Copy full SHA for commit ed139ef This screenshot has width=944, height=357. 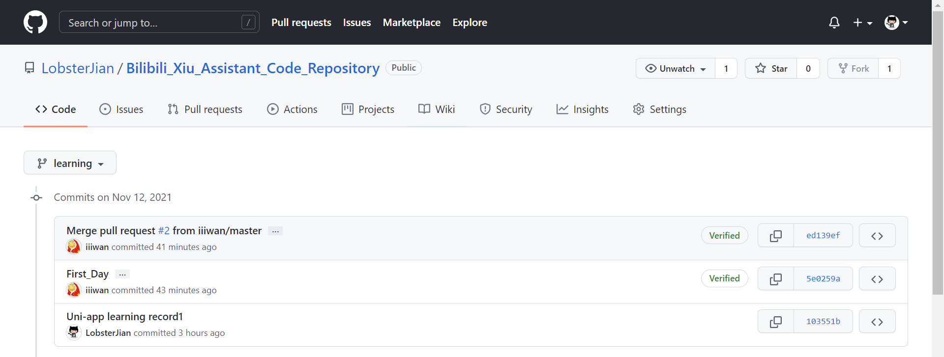[x=775, y=236]
